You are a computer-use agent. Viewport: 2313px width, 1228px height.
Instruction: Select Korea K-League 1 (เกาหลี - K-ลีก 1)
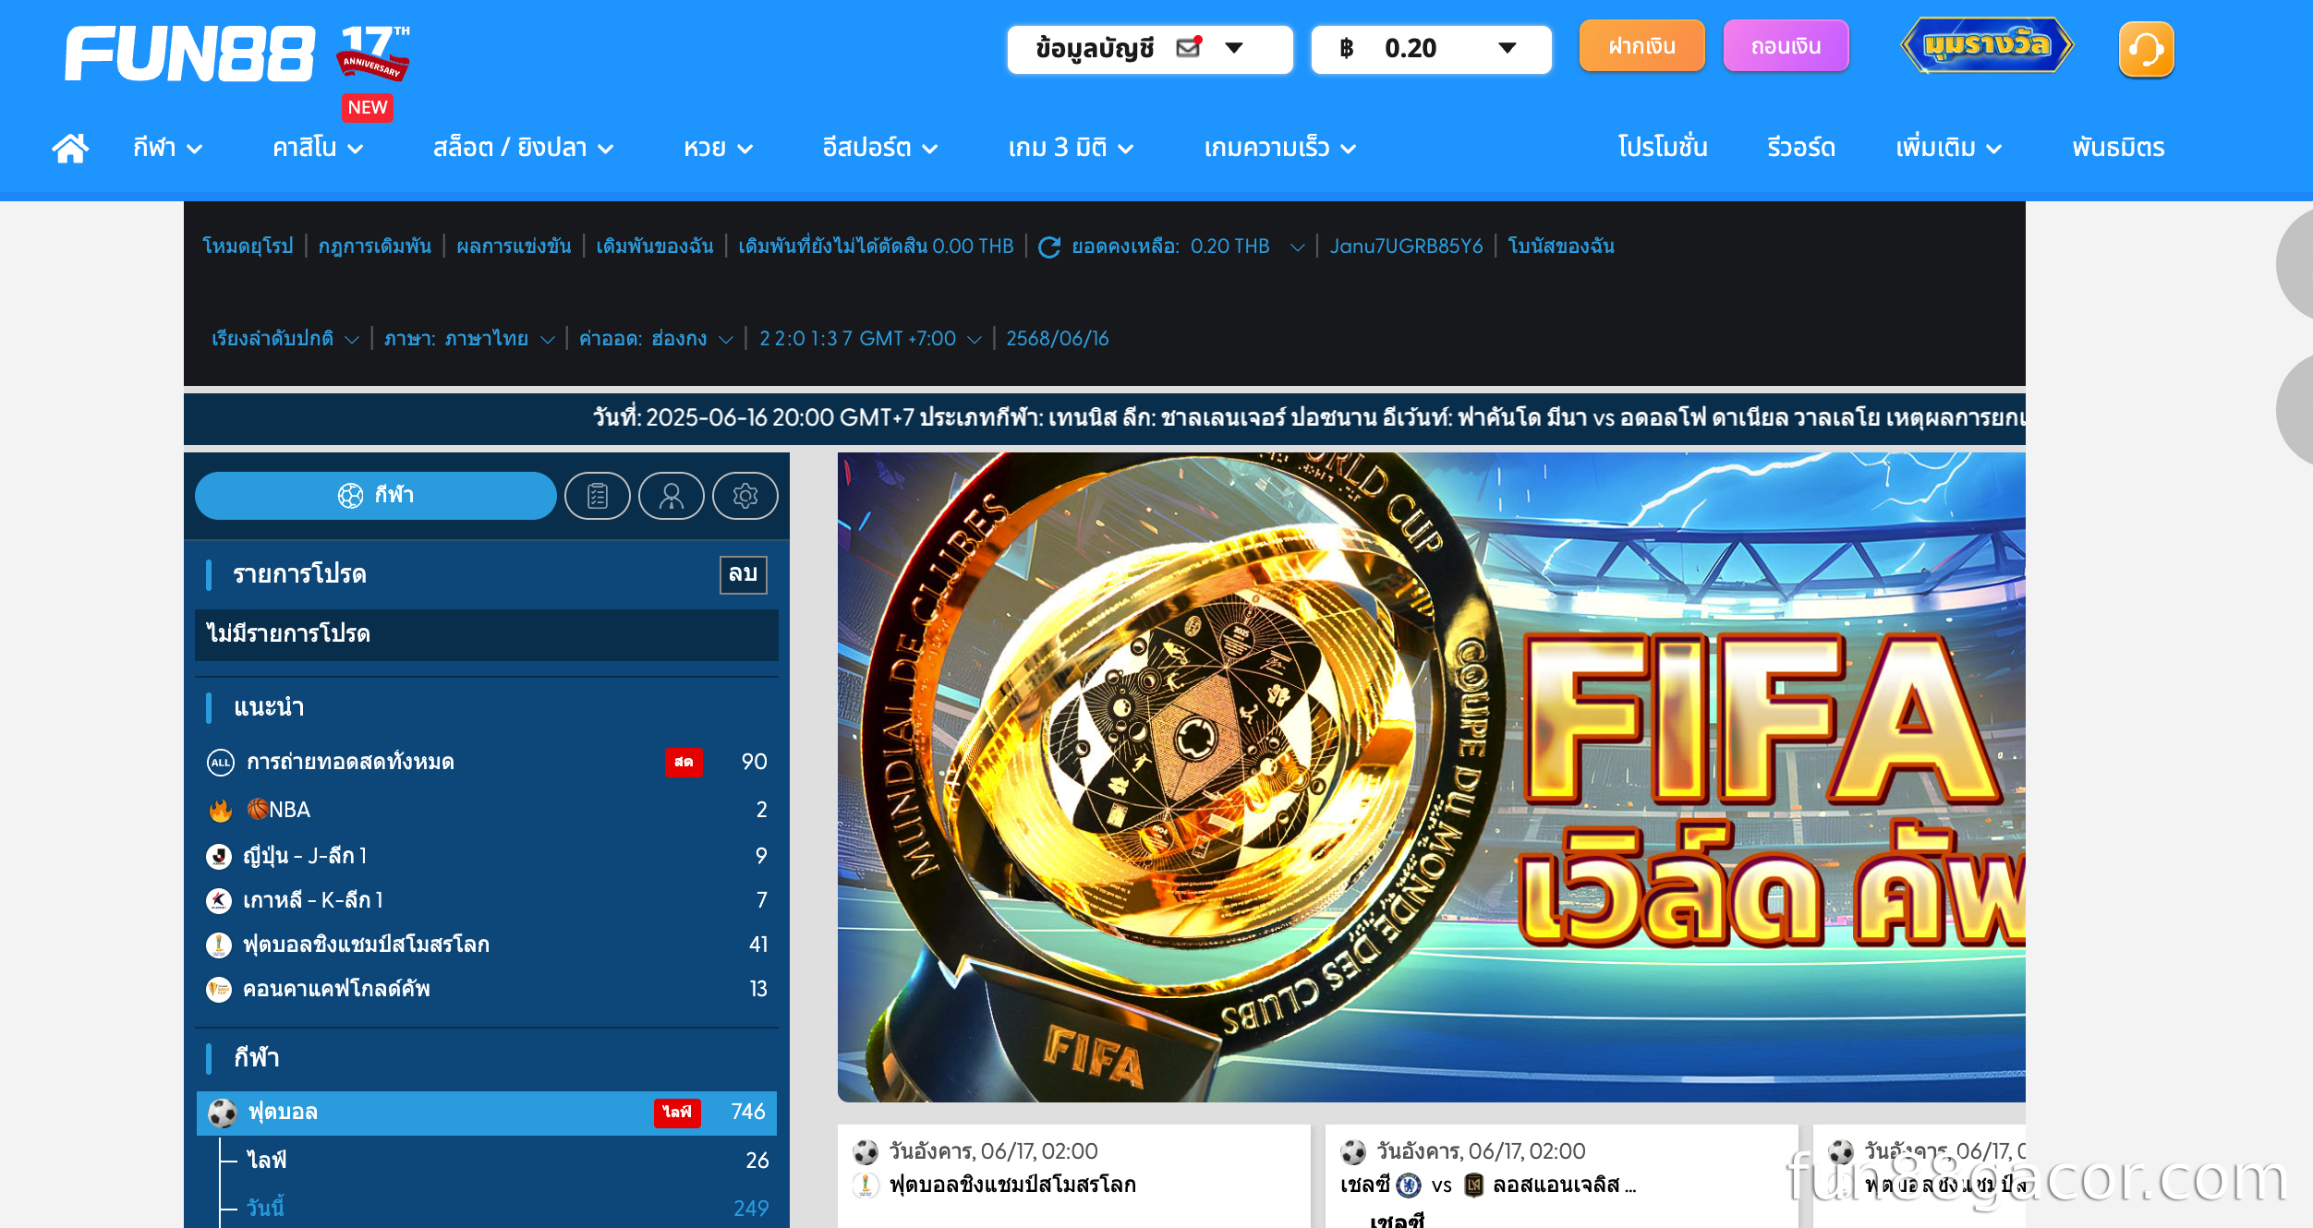coord(487,900)
